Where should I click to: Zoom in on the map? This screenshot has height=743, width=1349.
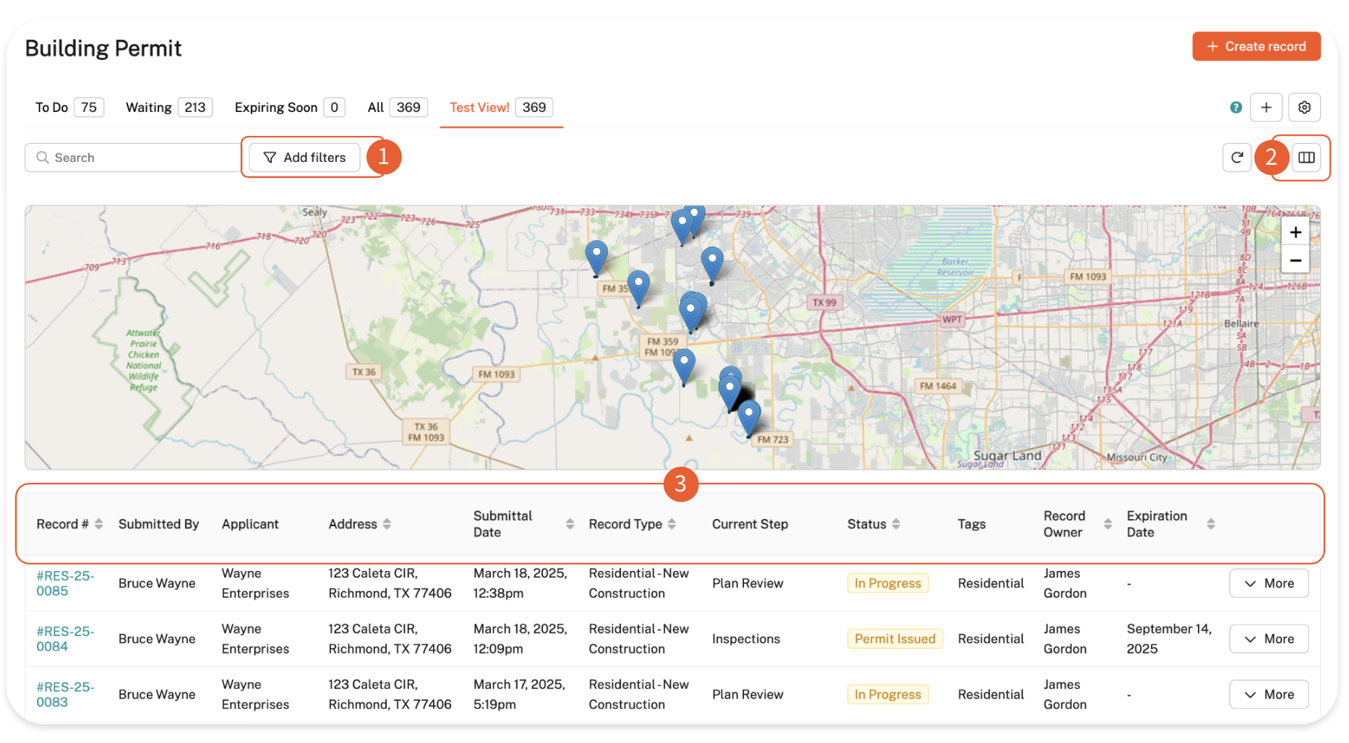point(1295,233)
